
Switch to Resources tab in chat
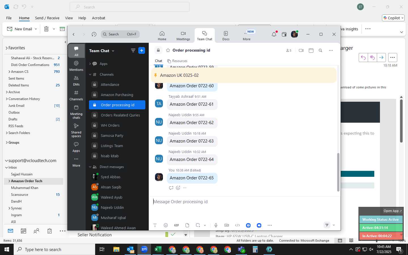click(x=177, y=61)
